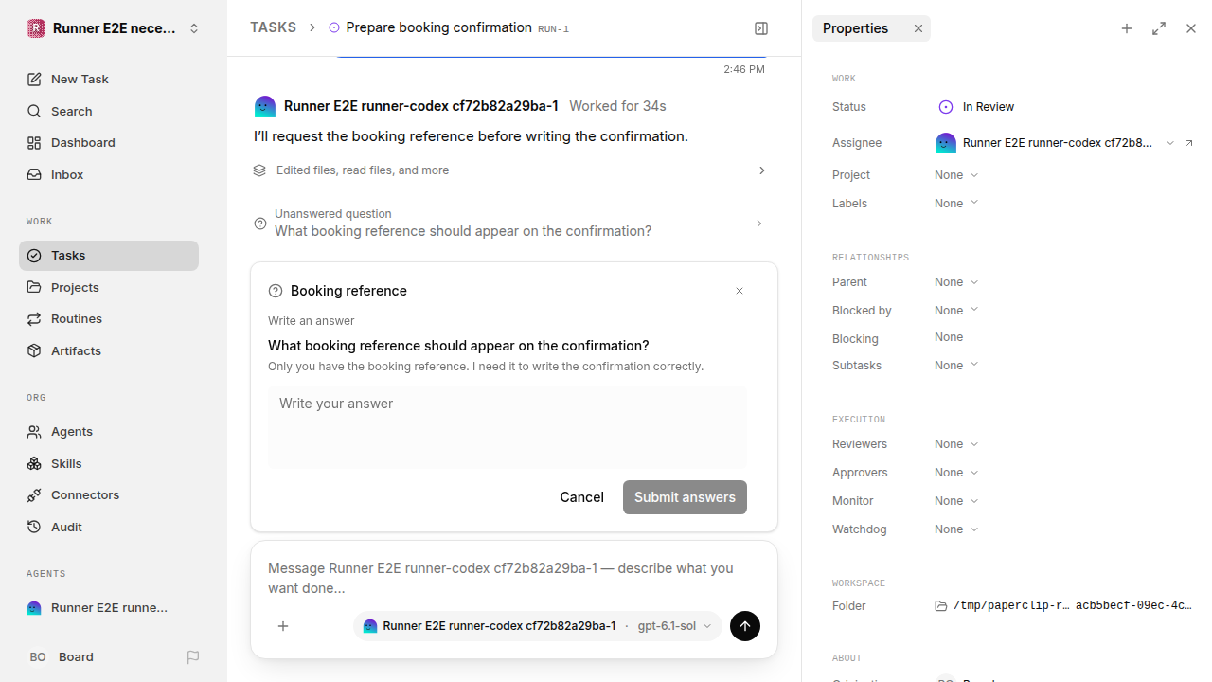Open assignee in new view arrow
1212x682 pixels.
[1189, 143]
